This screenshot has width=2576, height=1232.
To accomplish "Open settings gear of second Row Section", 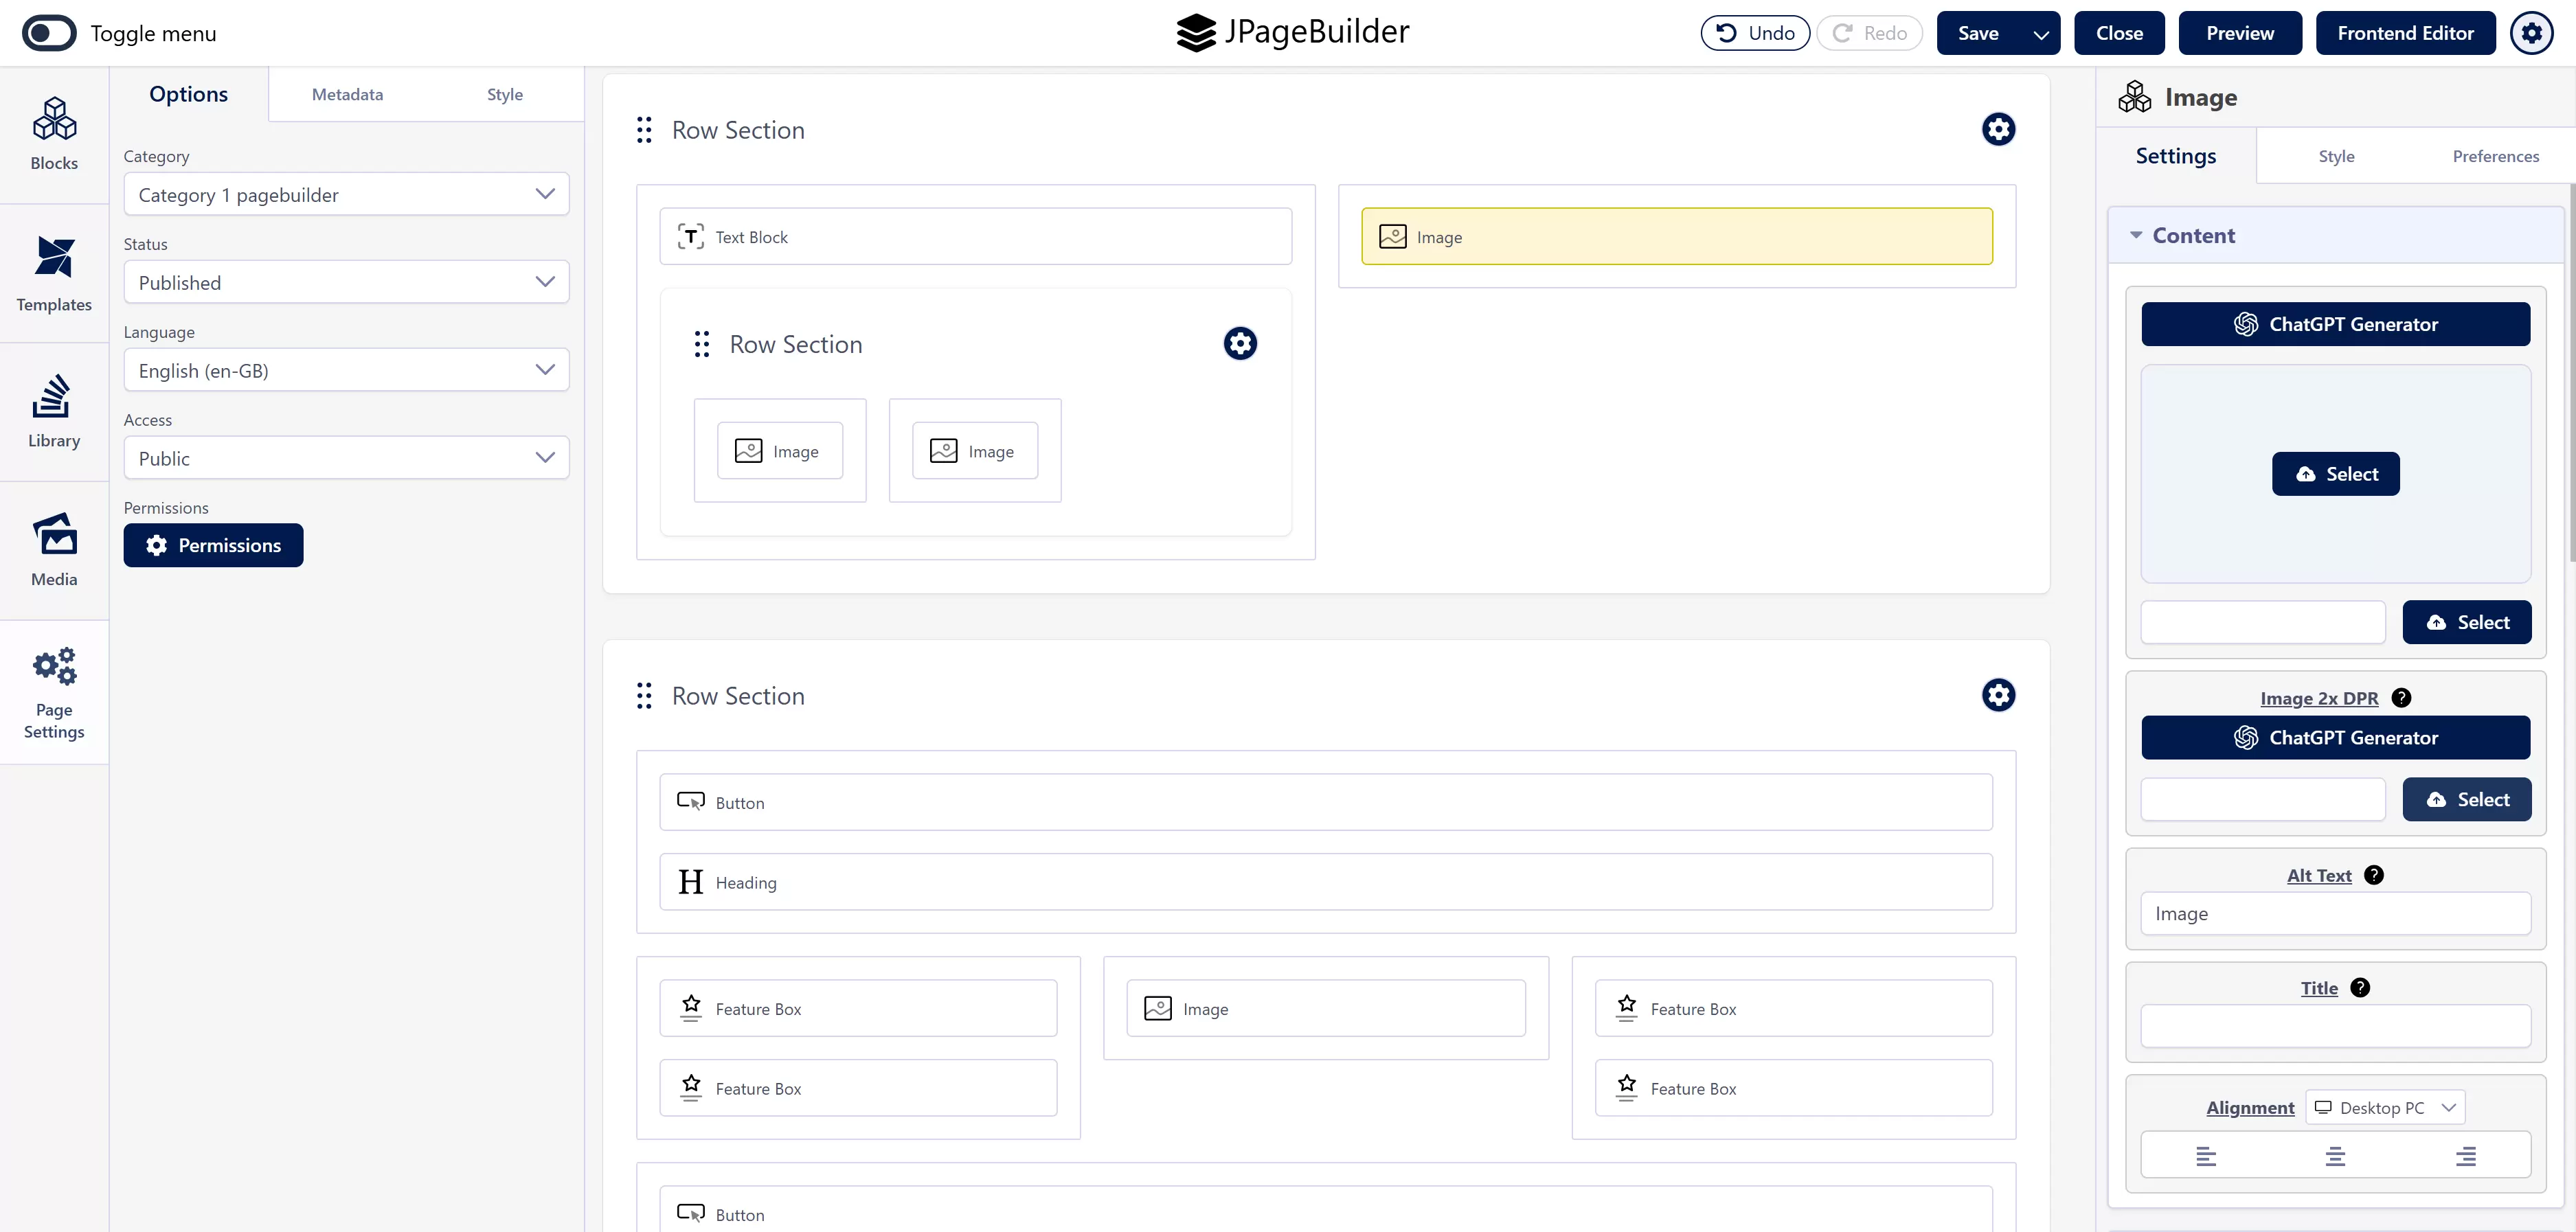I will [x=1998, y=695].
